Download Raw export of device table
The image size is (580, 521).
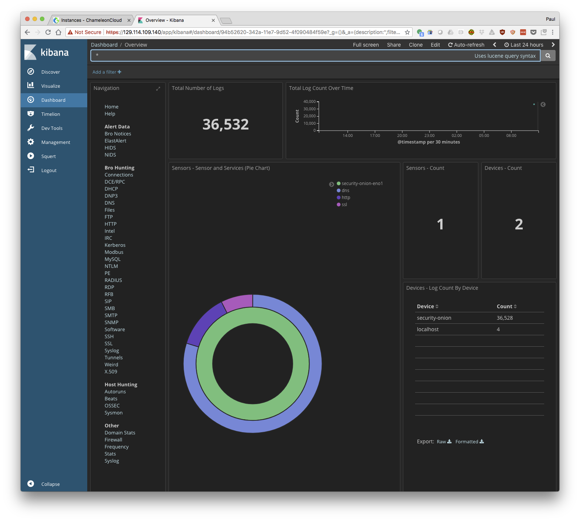coord(444,441)
